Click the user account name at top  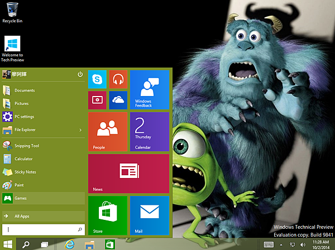(19, 74)
